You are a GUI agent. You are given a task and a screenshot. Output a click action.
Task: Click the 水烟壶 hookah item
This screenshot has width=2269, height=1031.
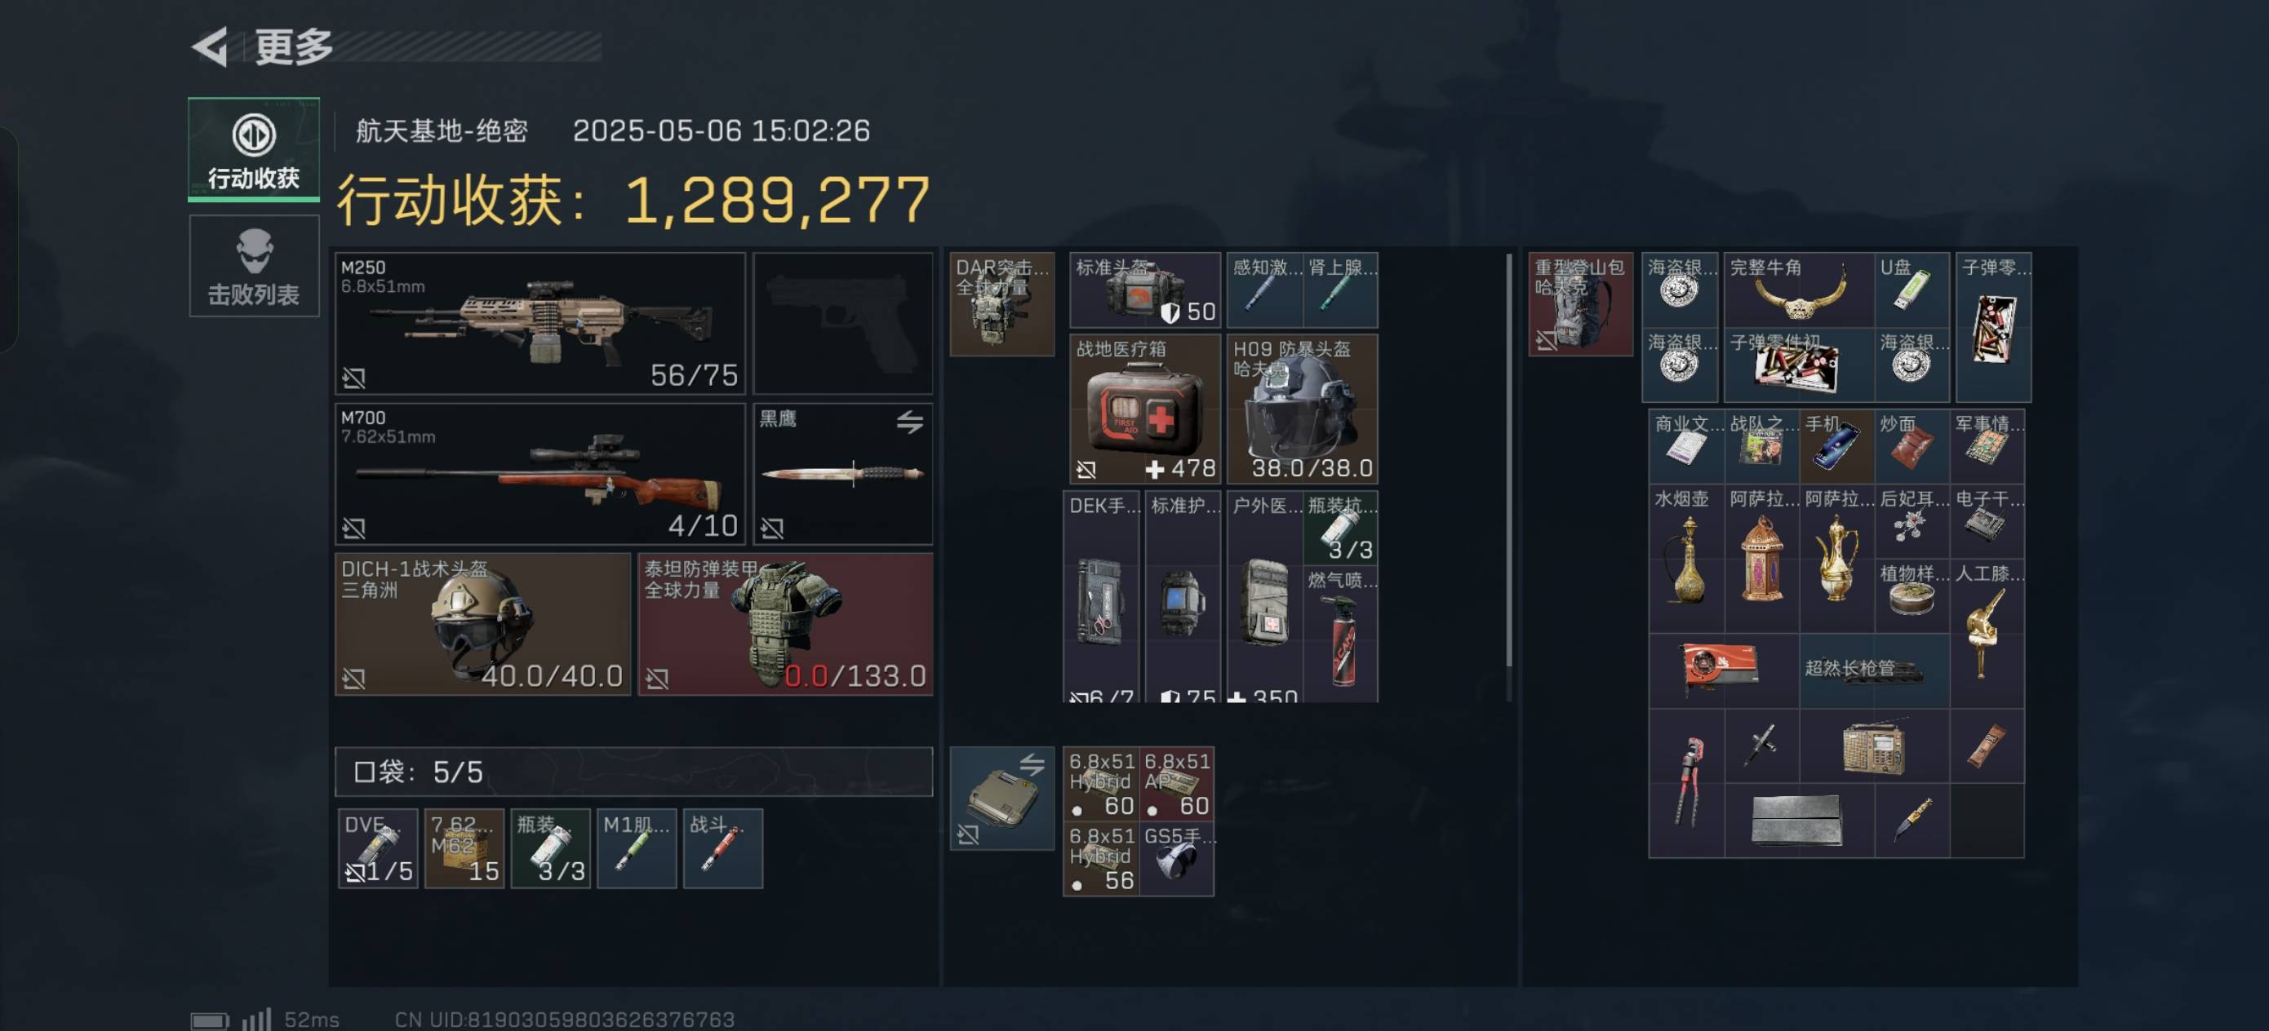coord(1686,558)
